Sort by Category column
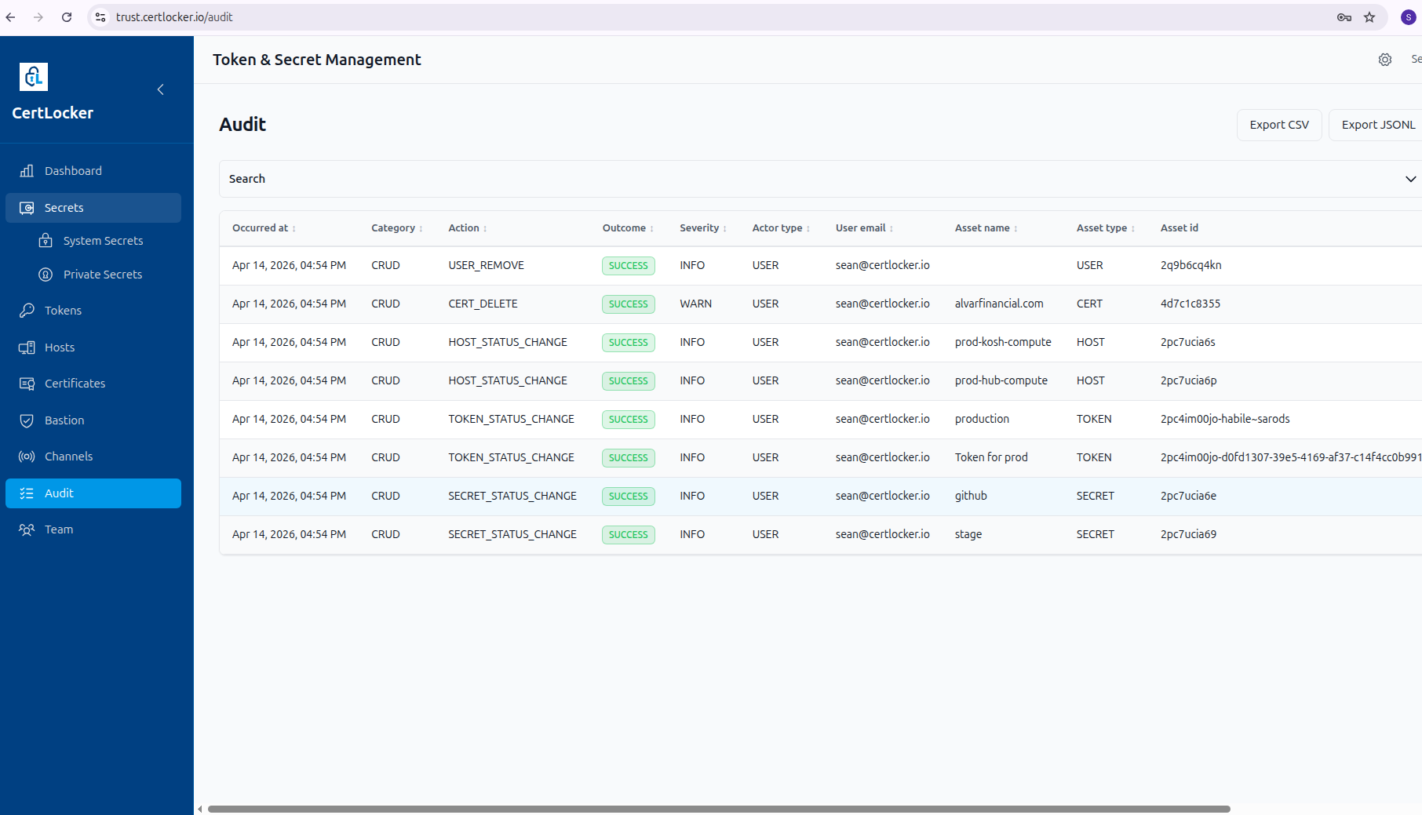Screen dimensions: 1422x815 [x=397, y=228]
